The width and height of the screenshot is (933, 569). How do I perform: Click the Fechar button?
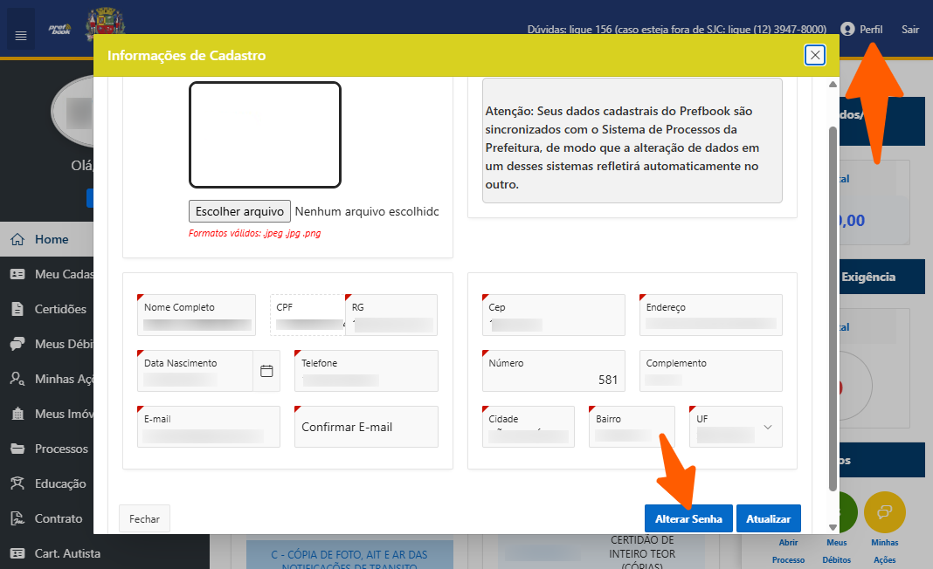coord(144,518)
